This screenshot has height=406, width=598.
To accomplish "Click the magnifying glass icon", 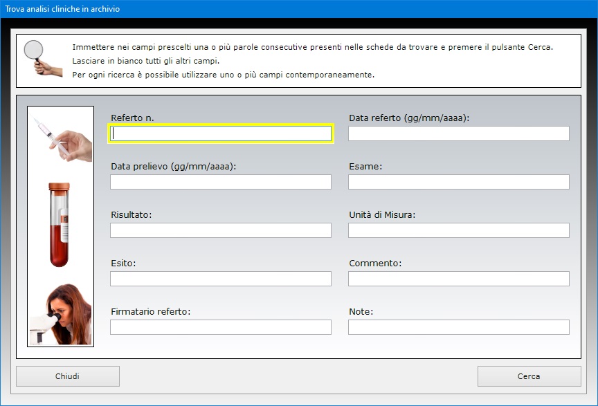I will [42, 58].
